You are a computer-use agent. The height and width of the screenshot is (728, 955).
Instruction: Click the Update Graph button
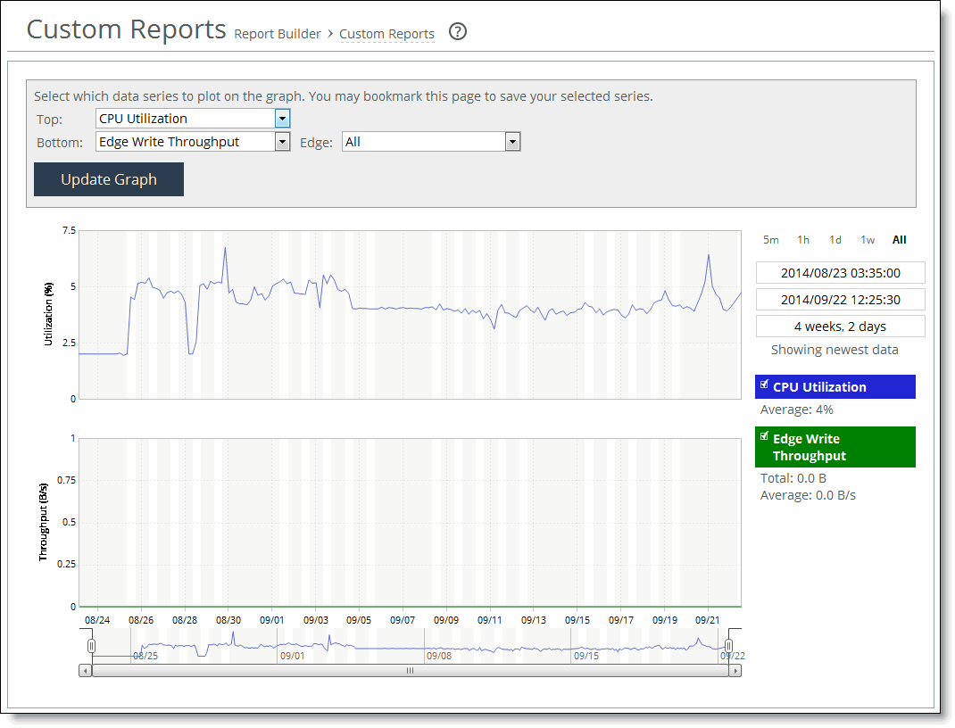(109, 179)
